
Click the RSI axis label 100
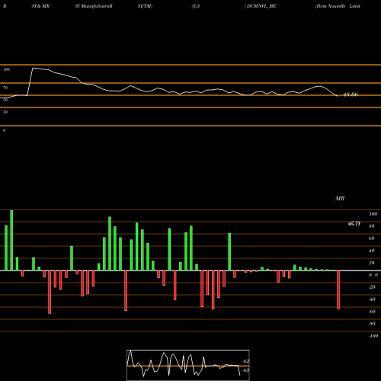pos(7,69)
